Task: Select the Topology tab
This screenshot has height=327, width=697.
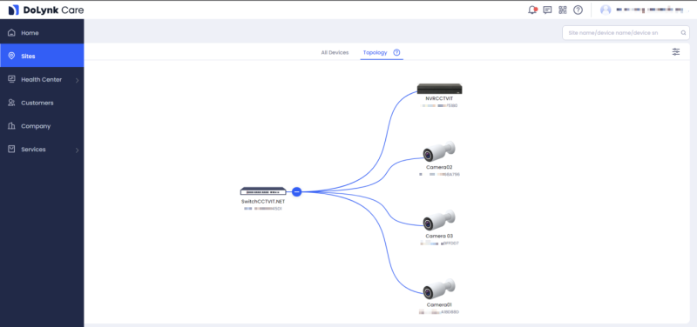Action: [376, 52]
